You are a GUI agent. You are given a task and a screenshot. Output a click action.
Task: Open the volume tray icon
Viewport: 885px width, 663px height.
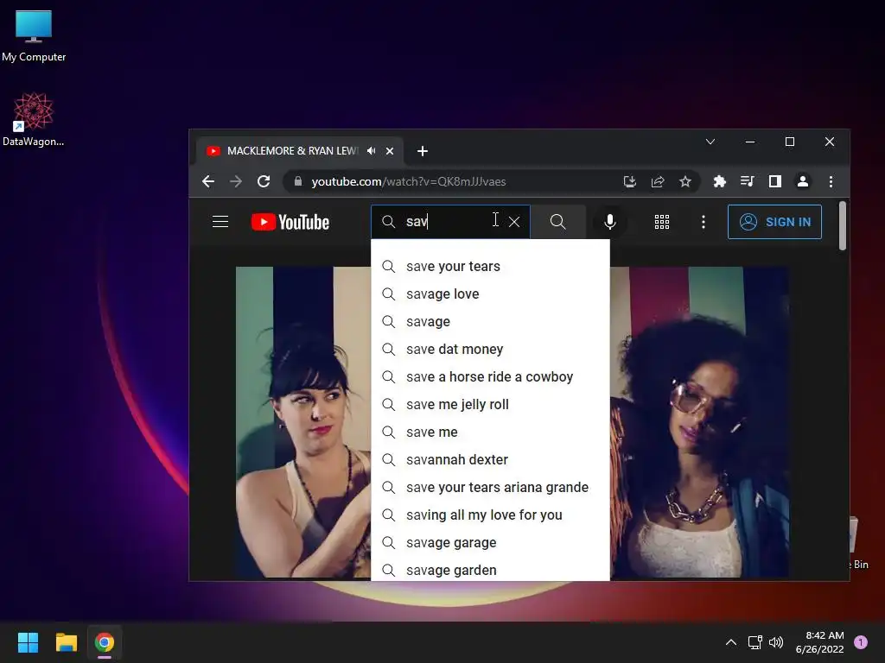776,642
